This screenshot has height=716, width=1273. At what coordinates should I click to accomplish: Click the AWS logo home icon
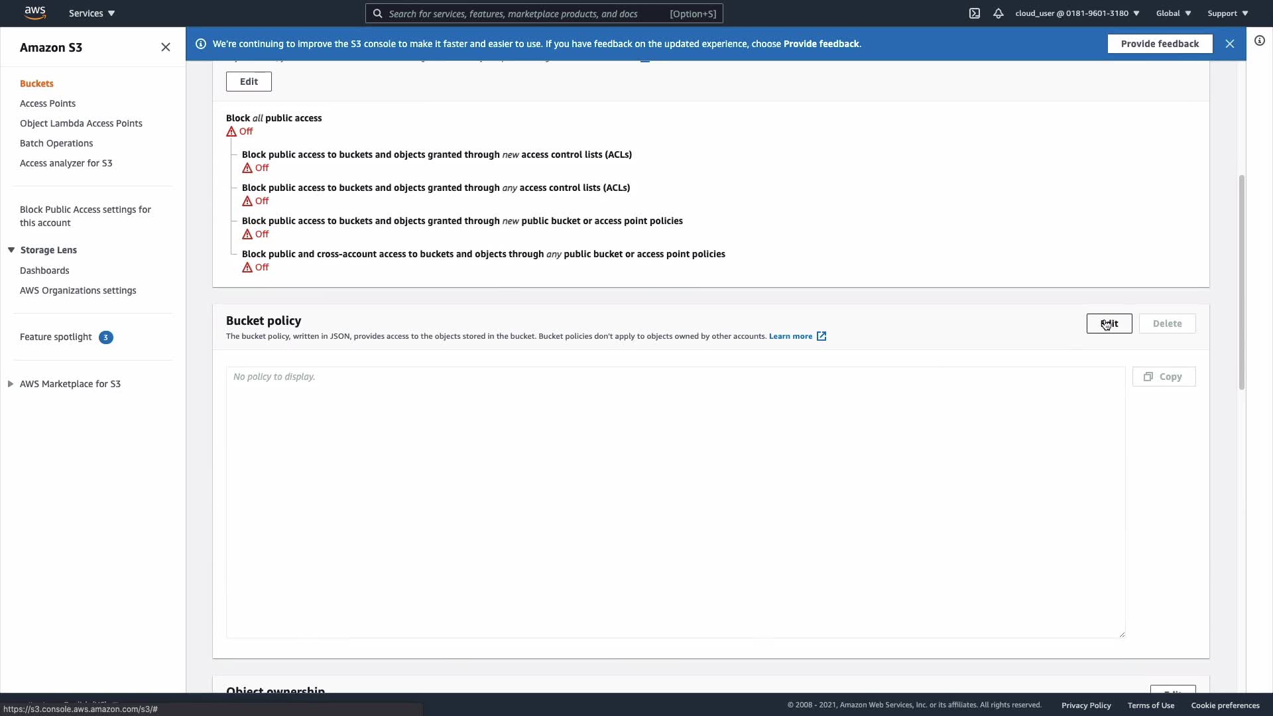point(34,13)
